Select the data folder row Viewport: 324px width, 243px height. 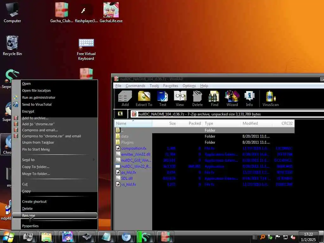point(204,136)
